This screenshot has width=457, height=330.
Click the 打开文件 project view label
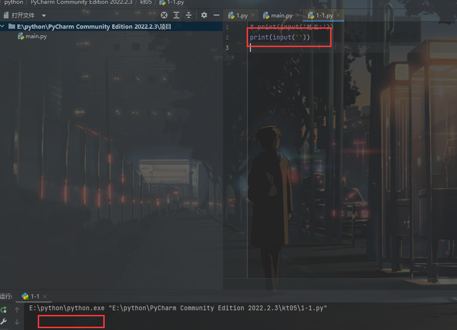pyautogui.click(x=23, y=16)
